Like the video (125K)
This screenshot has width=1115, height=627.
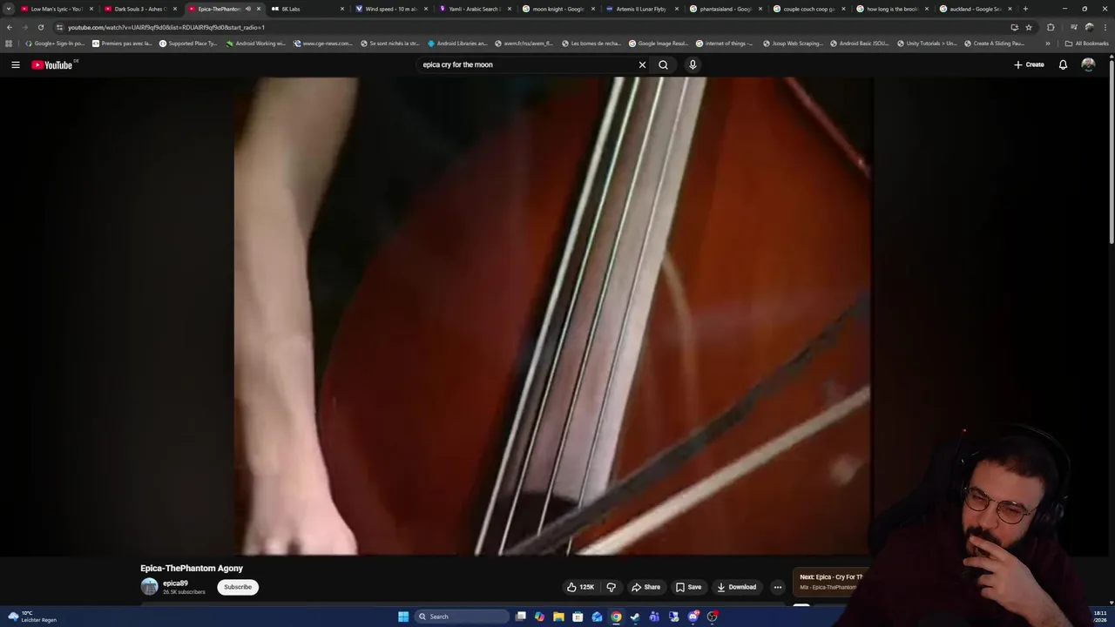pos(581,587)
